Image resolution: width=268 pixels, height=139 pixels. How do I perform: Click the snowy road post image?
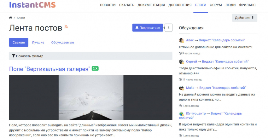[90, 97]
